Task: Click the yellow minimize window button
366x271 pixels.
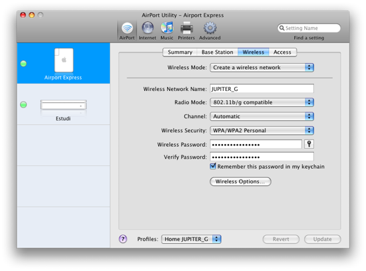Action: click(32, 15)
